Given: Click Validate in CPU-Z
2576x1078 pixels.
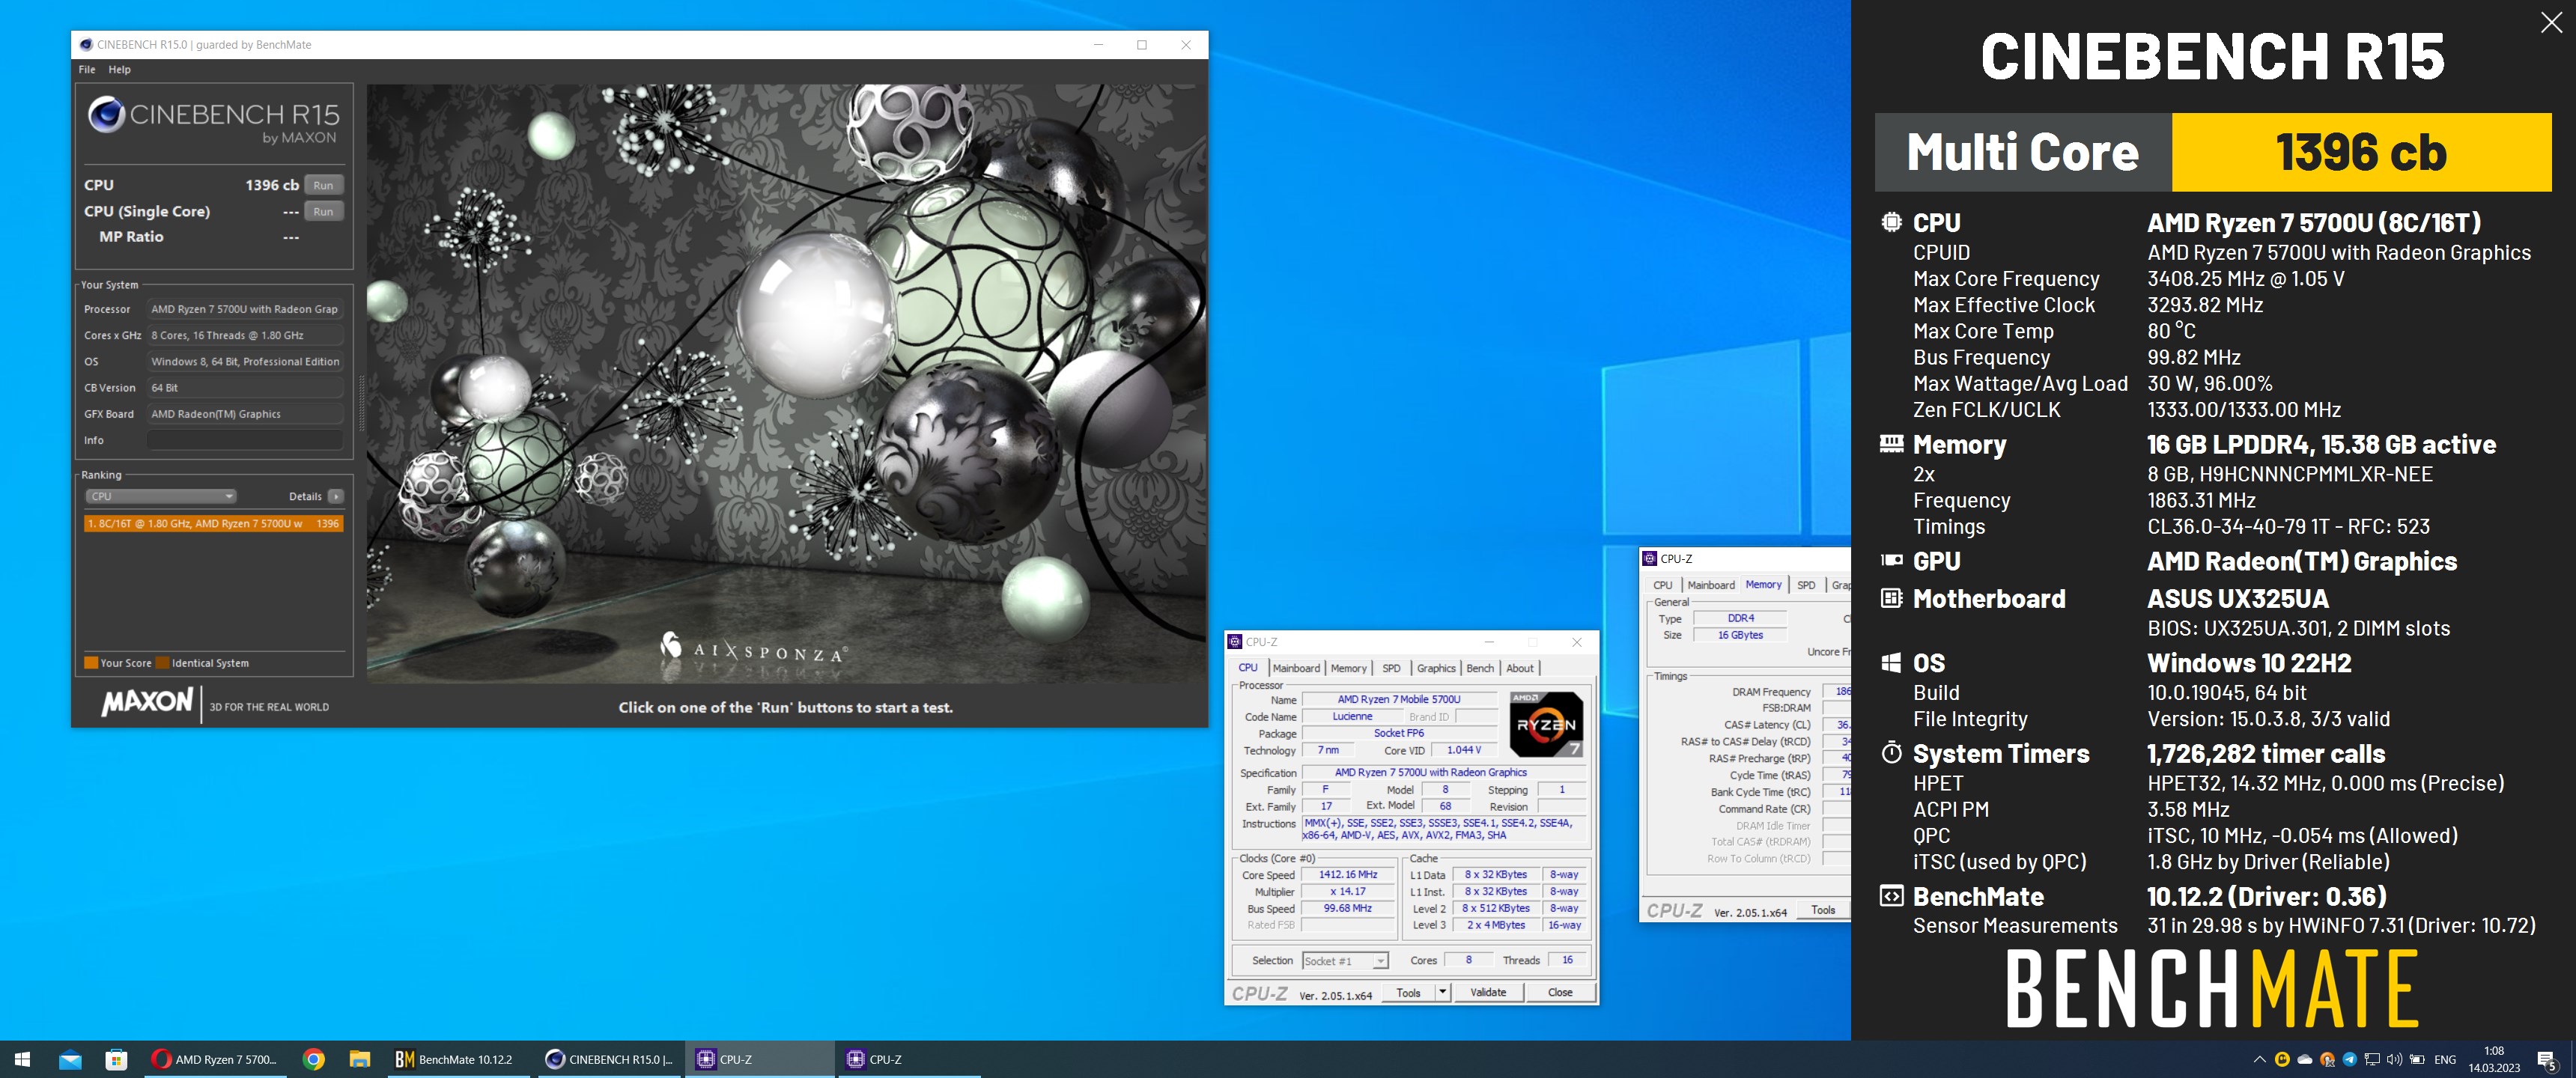Looking at the screenshot, I should coord(1488,992).
